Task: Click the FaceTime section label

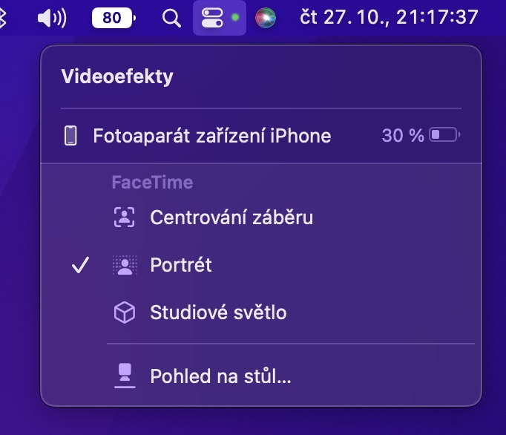Action: coord(152,182)
